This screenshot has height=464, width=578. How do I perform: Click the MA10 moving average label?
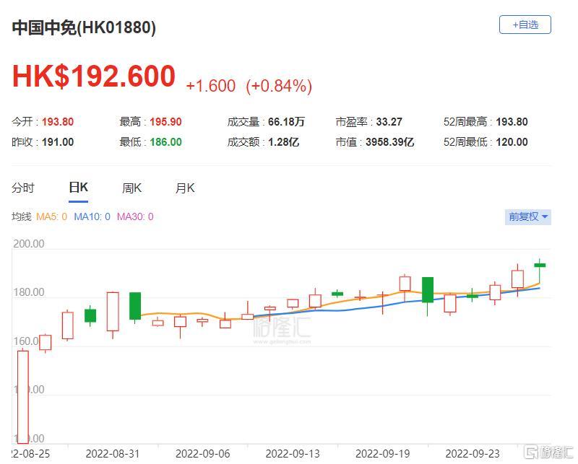pos(92,216)
